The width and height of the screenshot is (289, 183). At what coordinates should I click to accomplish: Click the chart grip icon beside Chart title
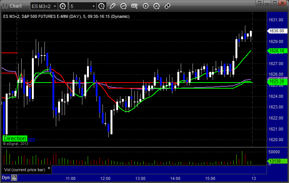coord(5,6)
